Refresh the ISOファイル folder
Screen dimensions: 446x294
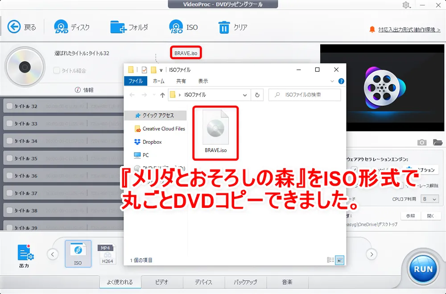tap(257, 95)
